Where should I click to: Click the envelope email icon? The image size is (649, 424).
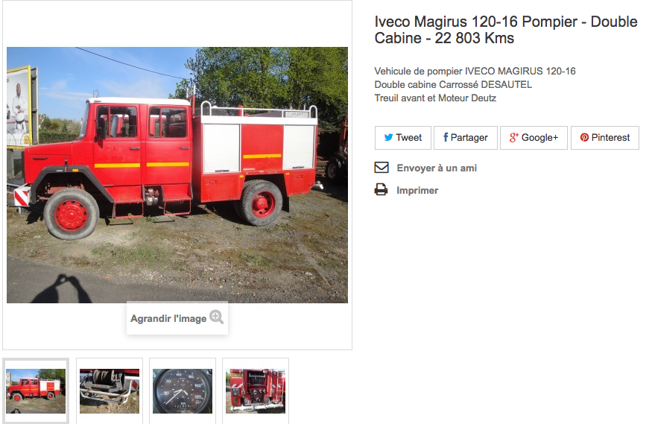[x=382, y=167]
